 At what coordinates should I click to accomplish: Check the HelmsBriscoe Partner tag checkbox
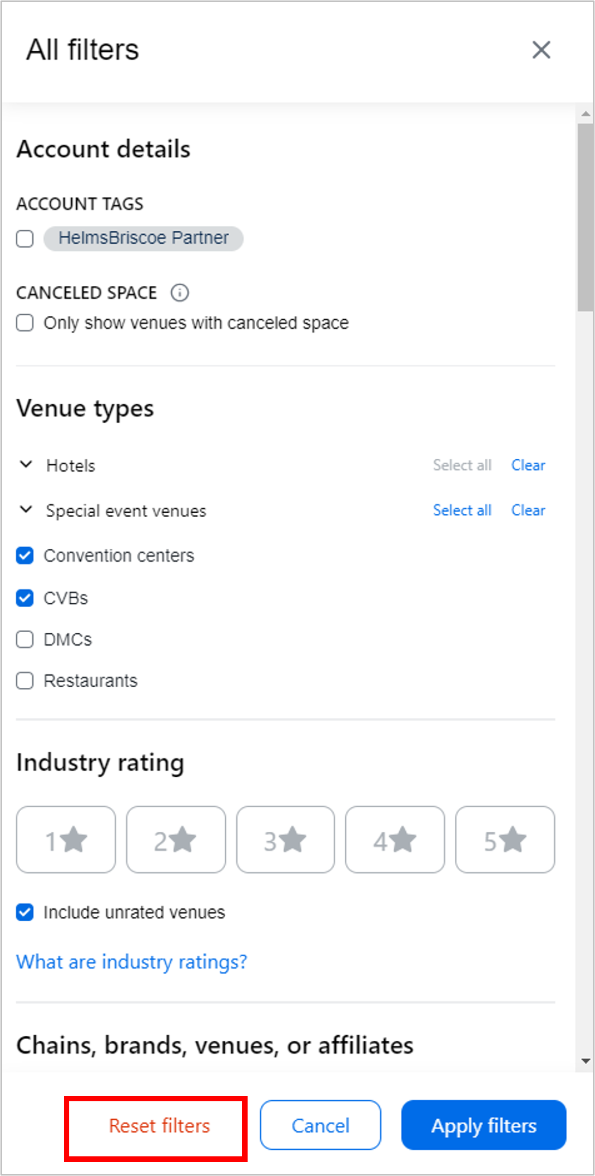(25, 238)
